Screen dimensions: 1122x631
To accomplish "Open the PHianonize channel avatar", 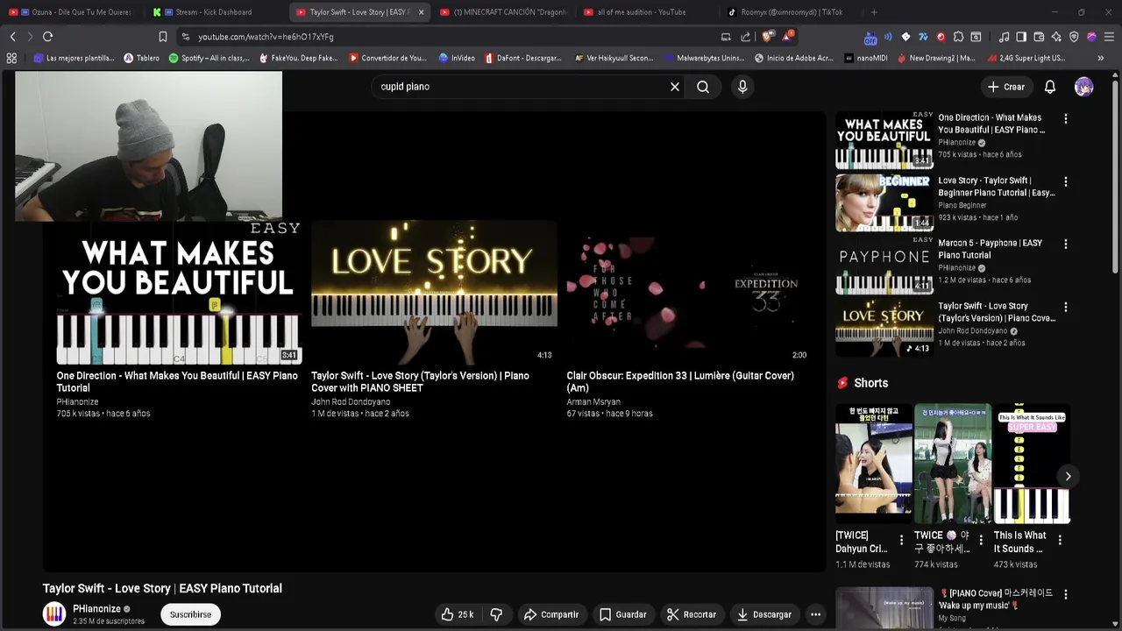I will pos(54,614).
